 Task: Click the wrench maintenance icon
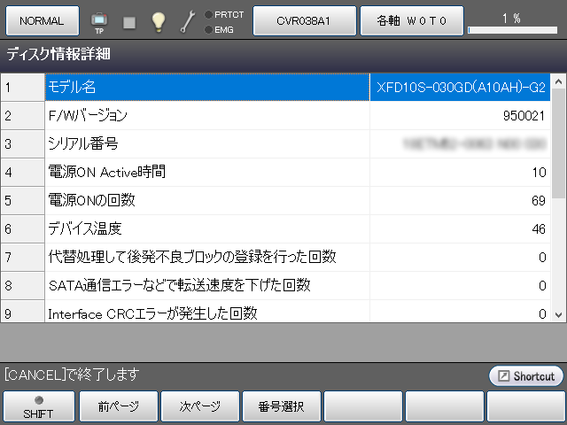coord(188,21)
